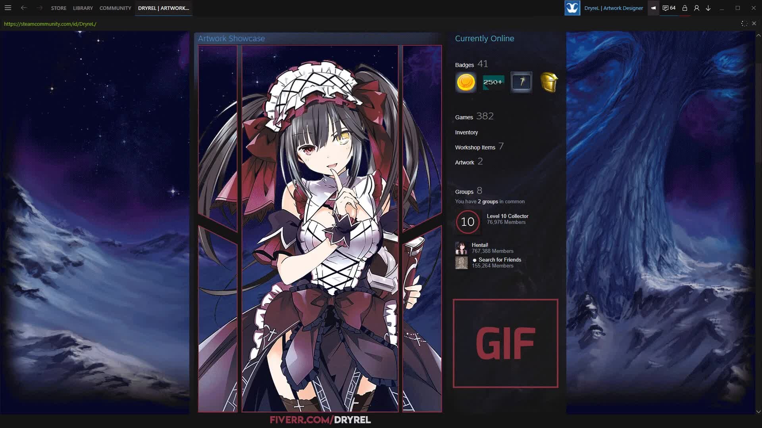Viewport: 762px width, 428px height.
Task: Open downloads with the down arrow icon
Action: (x=708, y=8)
